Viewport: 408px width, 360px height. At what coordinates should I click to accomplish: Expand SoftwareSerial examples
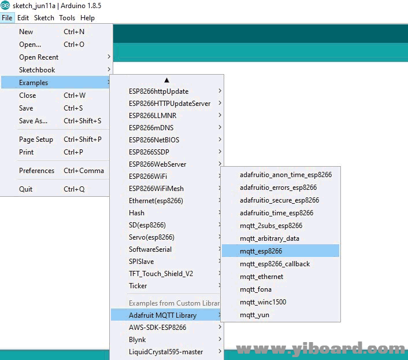[166, 249]
